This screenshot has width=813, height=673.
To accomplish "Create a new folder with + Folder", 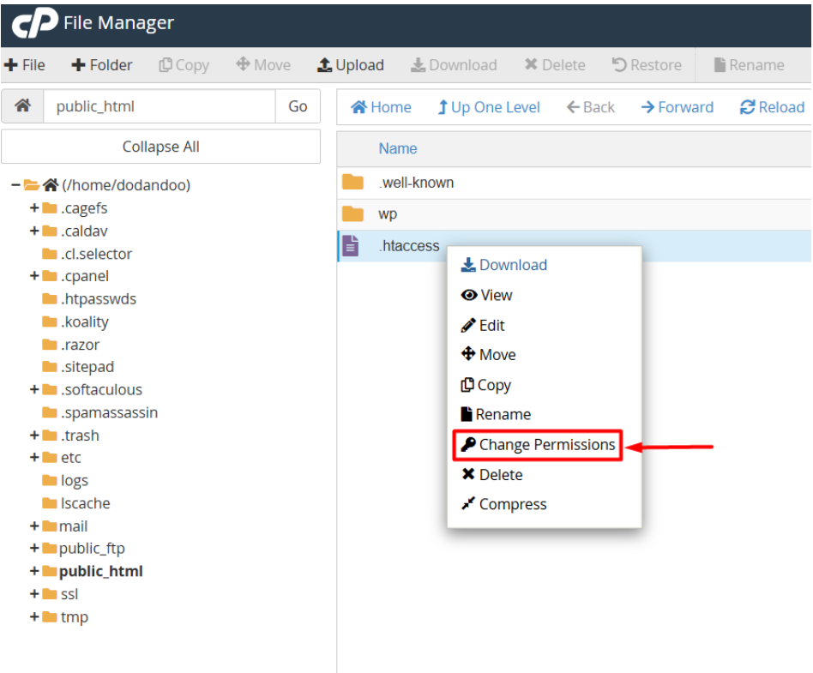I will click(101, 65).
